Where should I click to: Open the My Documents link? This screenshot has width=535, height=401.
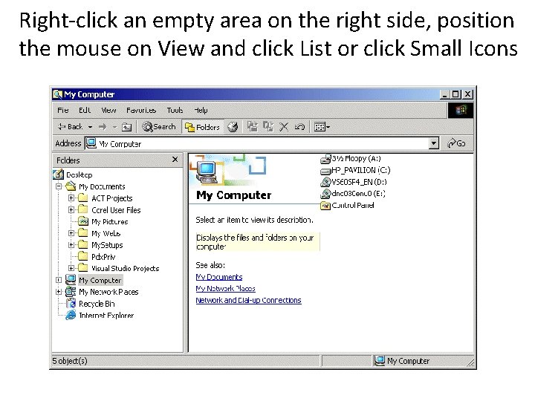click(219, 277)
